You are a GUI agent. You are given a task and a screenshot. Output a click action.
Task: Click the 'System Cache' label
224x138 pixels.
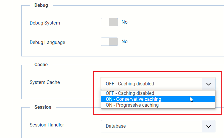coord(45,82)
